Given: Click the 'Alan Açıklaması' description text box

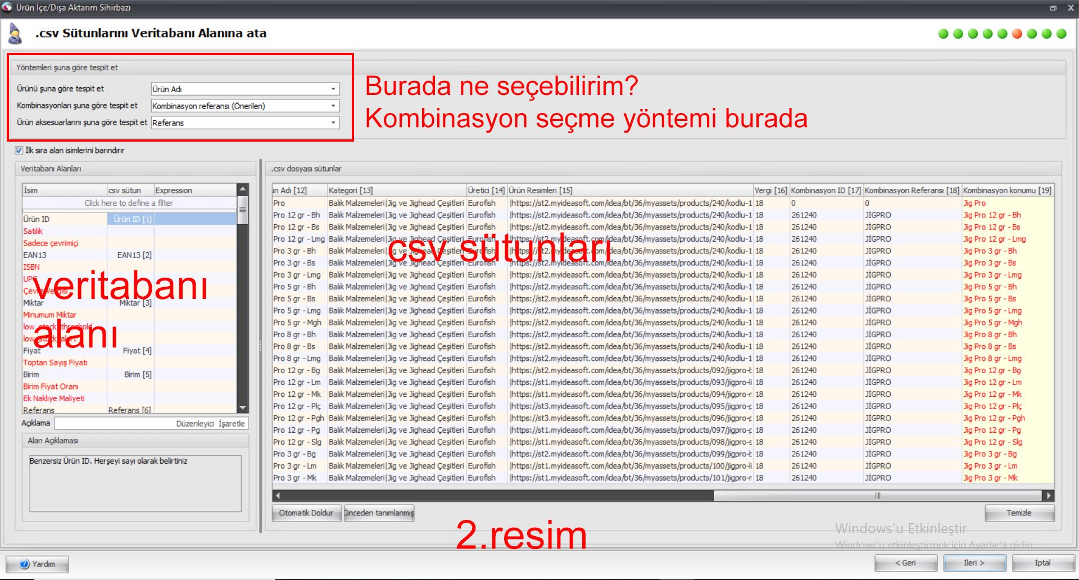Looking at the screenshot, I should (x=135, y=483).
